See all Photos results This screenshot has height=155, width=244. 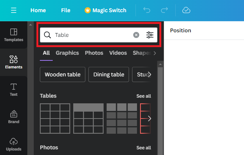tap(144, 148)
